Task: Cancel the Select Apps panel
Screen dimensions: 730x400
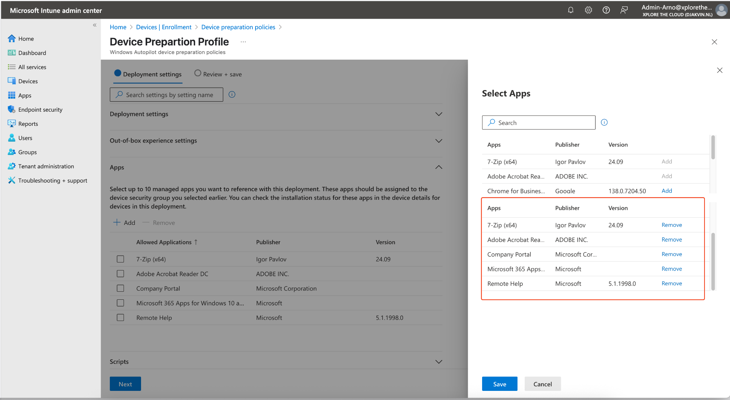Action: click(543, 384)
